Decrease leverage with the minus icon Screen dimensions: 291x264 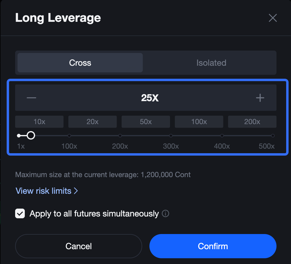click(31, 98)
